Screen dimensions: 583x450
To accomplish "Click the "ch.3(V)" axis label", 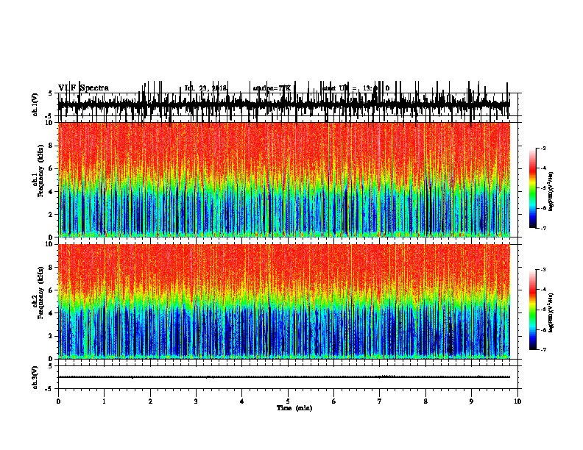I will tap(35, 377).
